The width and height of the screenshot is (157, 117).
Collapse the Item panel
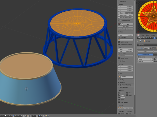pyautogui.click(x=119, y=73)
